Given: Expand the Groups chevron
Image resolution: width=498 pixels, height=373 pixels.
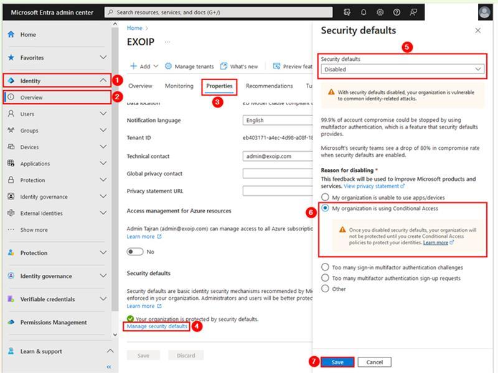Looking at the screenshot, I should (x=103, y=130).
